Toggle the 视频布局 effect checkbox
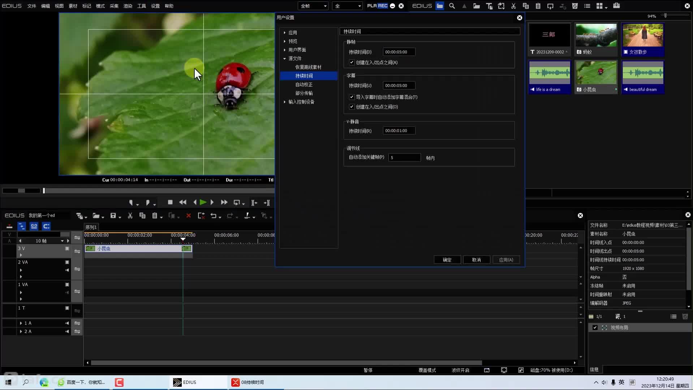Image resolution: width=693 pixels, height=390 pixels. click(x=595, y=328)
